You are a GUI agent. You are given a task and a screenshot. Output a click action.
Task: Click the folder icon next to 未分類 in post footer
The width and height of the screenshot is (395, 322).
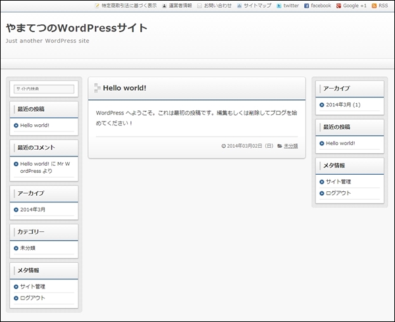280,146
